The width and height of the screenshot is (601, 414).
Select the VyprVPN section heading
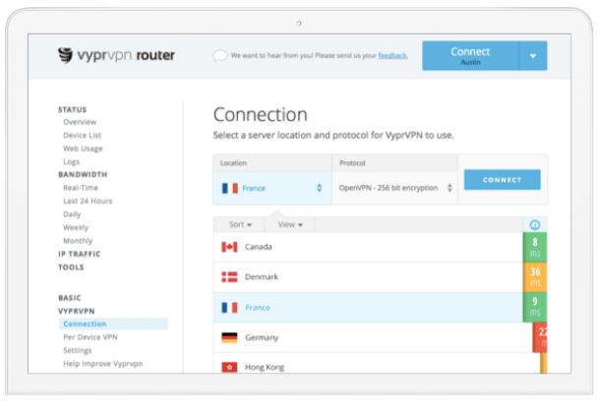coord(77,311)
